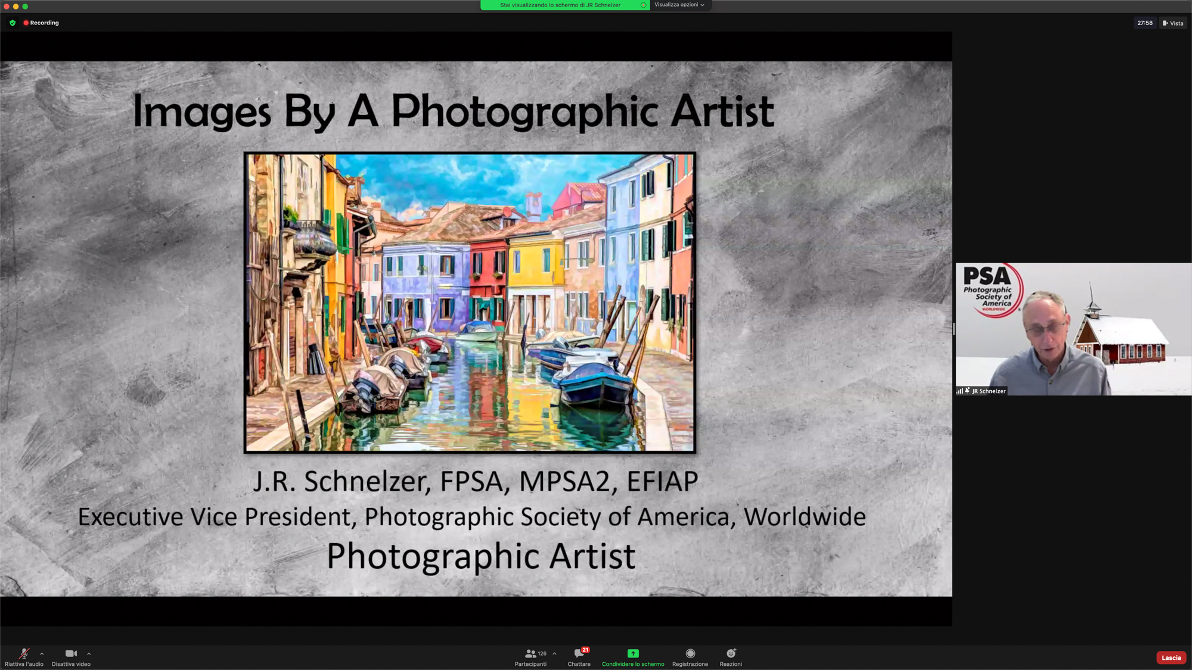Click the divider handle between shared screen and video

tap(954, 329)
